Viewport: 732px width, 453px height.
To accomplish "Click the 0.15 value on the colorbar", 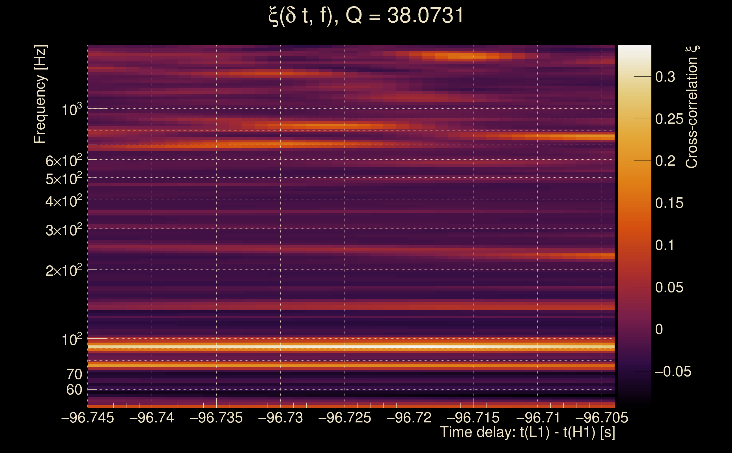I will coord(669,203).
